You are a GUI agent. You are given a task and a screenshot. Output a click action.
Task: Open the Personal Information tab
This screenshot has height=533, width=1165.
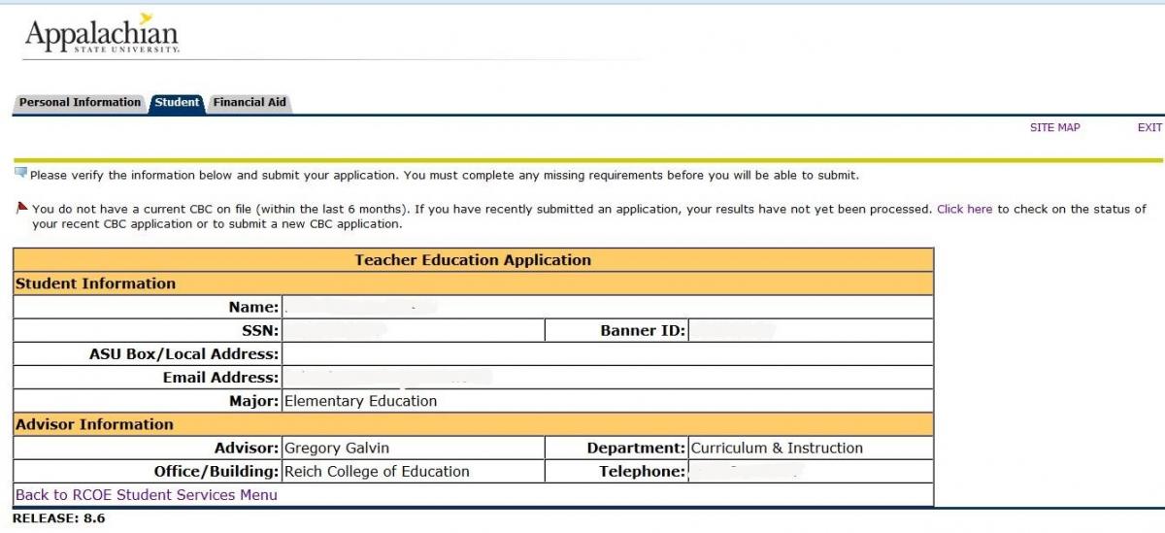(81, 102)
